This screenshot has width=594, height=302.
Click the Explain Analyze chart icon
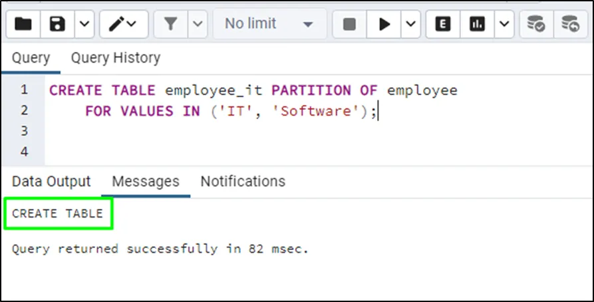point(477,24)
